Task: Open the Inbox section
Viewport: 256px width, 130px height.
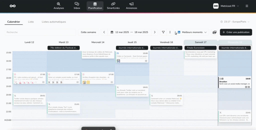Action: 77,6
